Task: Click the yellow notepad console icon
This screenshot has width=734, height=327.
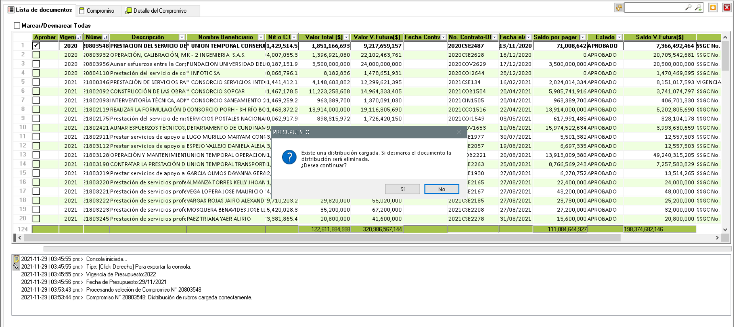Action: 16,259
